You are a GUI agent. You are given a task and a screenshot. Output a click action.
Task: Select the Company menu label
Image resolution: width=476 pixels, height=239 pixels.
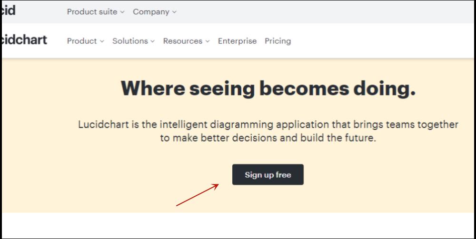[x=151, y=12]
